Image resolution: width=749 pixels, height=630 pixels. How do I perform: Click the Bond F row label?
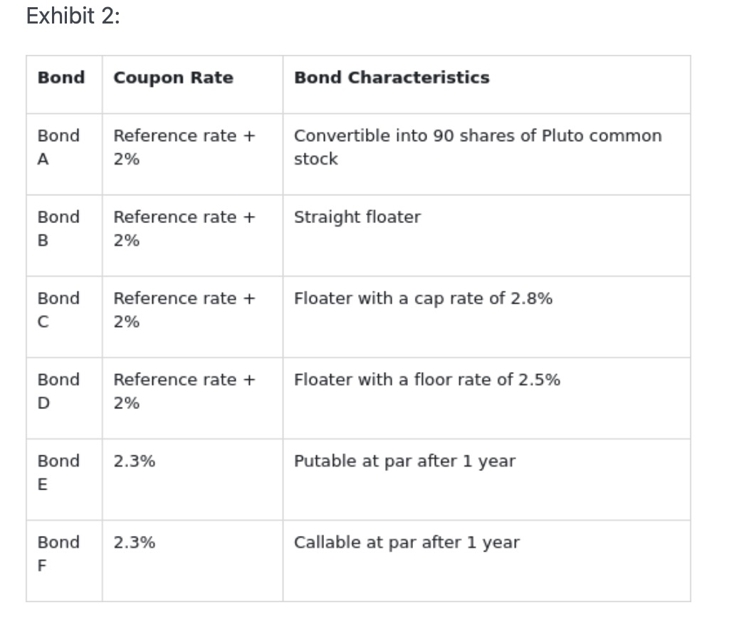(x=58, y=554)
